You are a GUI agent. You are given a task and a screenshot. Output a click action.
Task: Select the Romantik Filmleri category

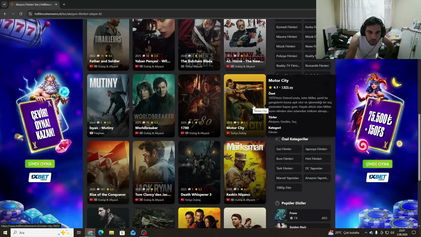click(x=317, y=66)
